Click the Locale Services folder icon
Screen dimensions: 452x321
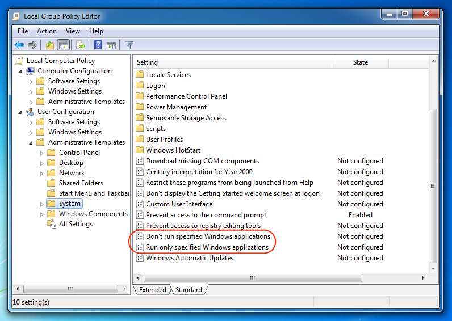click(x=140, y=74)
